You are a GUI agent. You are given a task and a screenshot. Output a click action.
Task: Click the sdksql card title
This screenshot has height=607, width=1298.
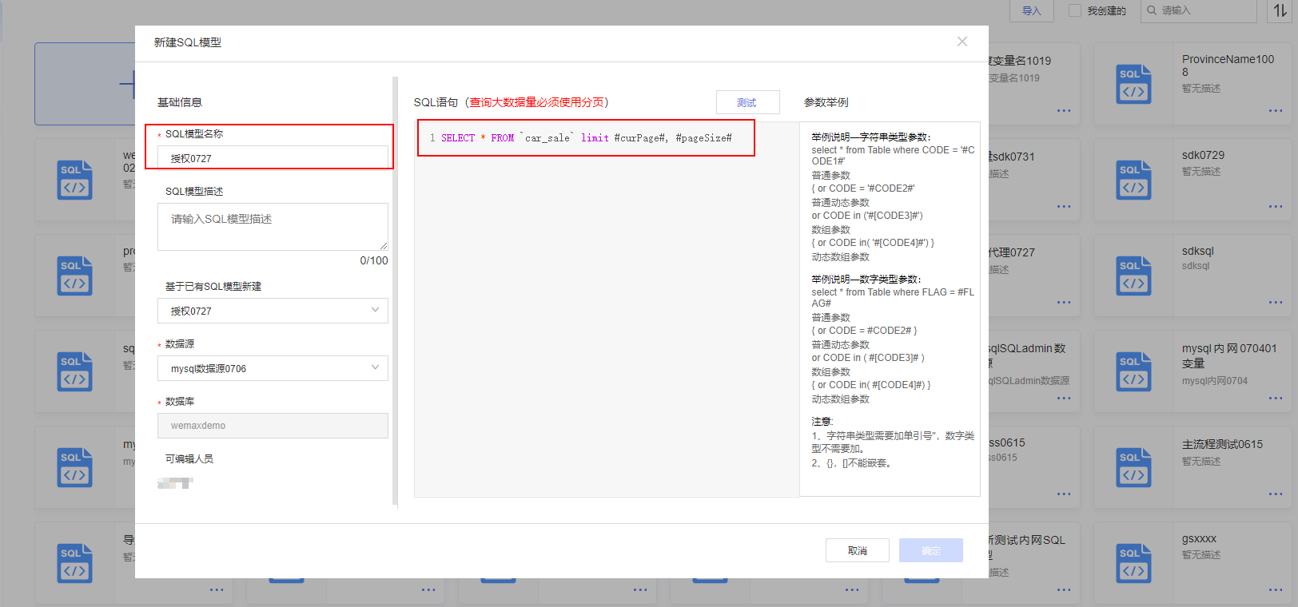1197,251
